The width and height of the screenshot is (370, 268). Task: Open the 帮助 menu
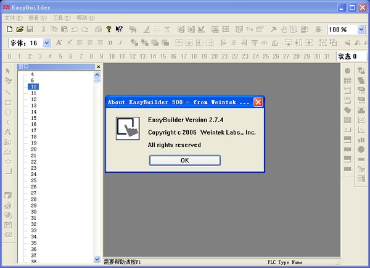tap(86, 18)
